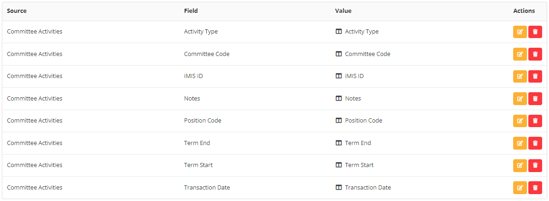Delete the Term Start mapping row
Viewport: 549px width, 201px height.
[x=535, y=165]
